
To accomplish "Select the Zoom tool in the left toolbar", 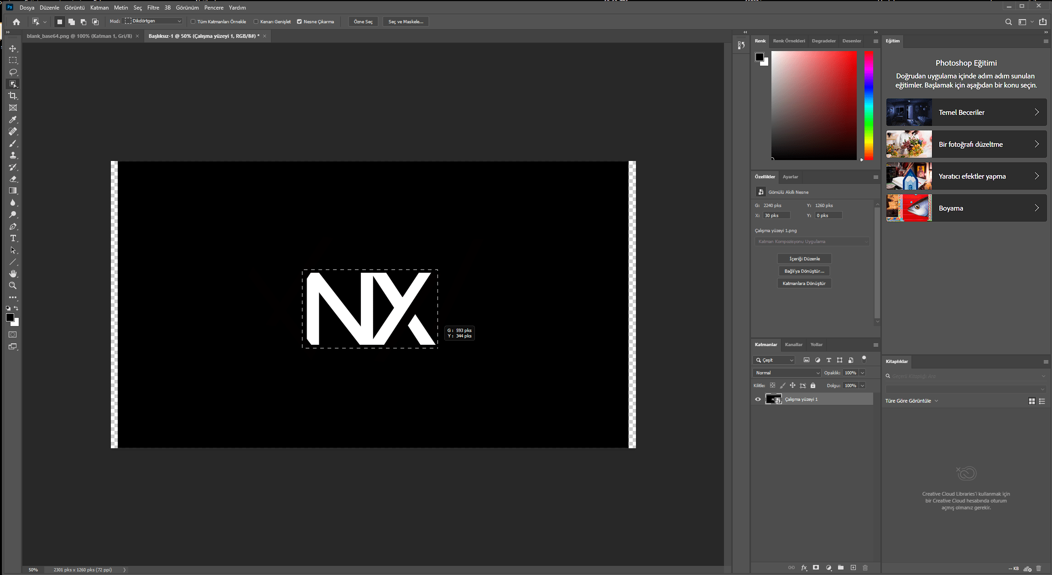I will (x=13, y=285).
